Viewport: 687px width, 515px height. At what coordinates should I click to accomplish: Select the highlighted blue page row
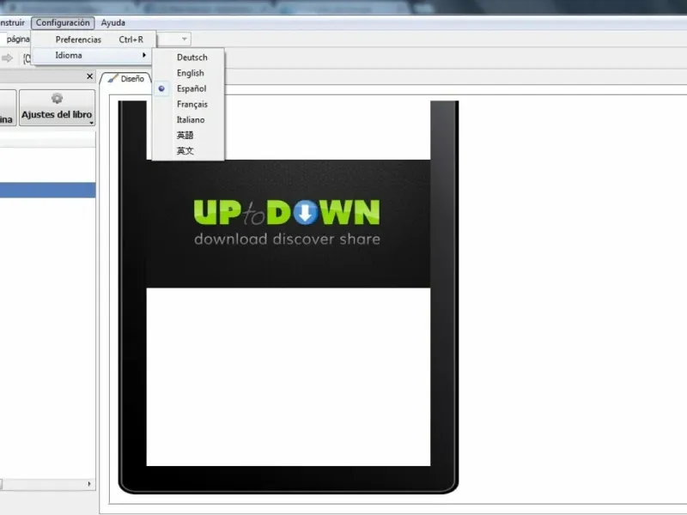coord(48,191)
